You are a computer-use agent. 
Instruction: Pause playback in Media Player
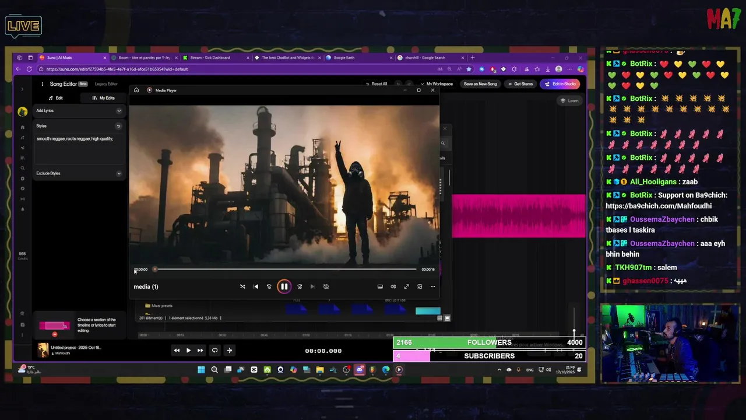click(284, 286)
